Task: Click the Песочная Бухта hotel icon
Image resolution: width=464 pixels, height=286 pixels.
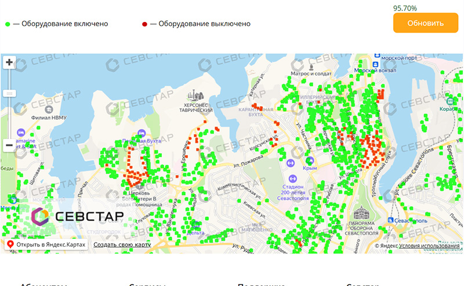Action: pos(142,133)
